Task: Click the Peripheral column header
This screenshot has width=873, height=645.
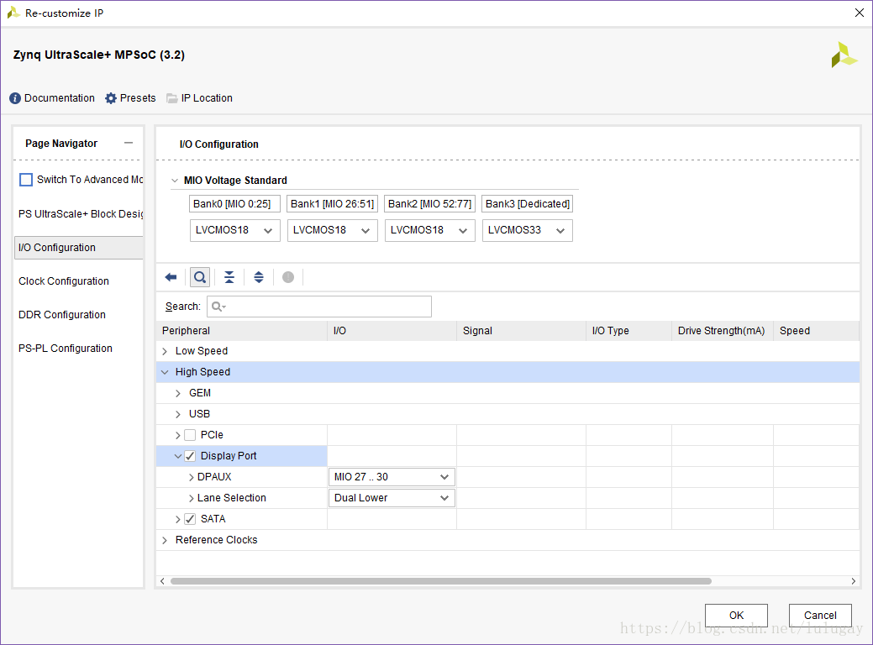Action: tap(242, 331)
